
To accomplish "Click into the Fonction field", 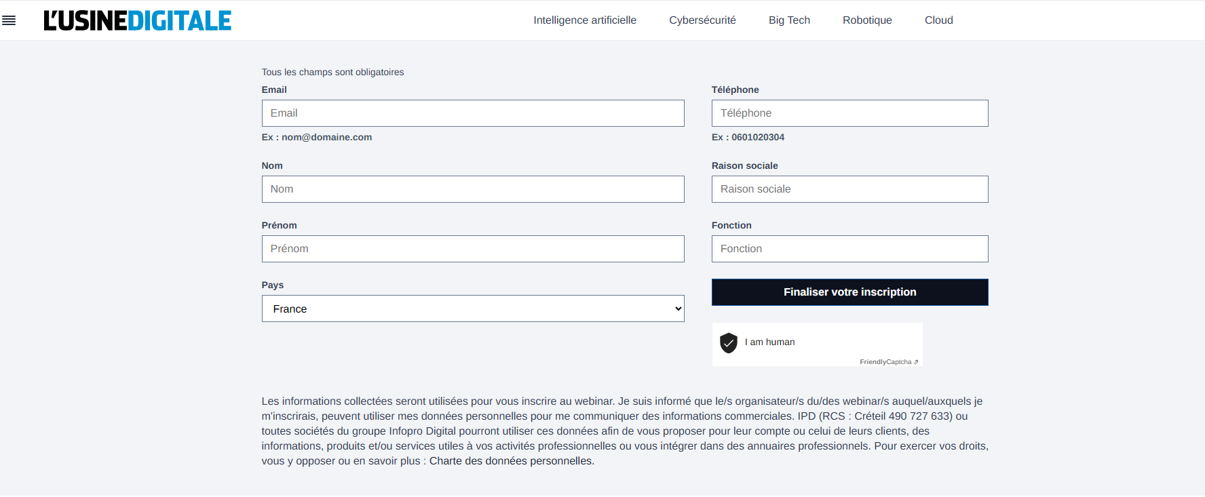I will pyautogui.click(x=849, y=249).
